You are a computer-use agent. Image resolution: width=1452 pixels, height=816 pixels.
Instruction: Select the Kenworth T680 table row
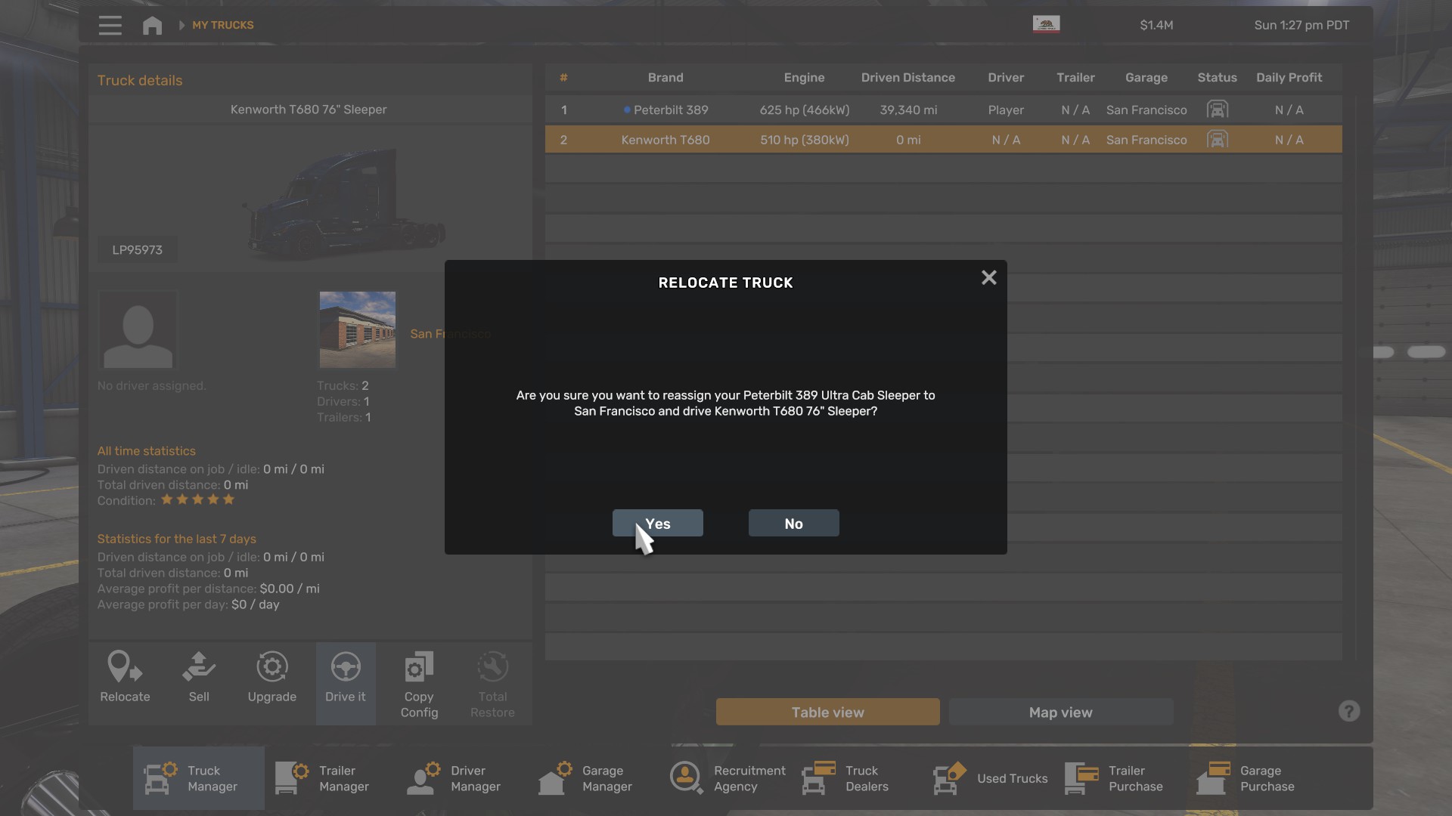(x=944, y=140)
